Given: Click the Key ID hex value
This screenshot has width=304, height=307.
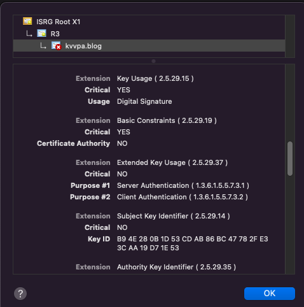Looking at the screenshot, I should (x=193, y=243).
